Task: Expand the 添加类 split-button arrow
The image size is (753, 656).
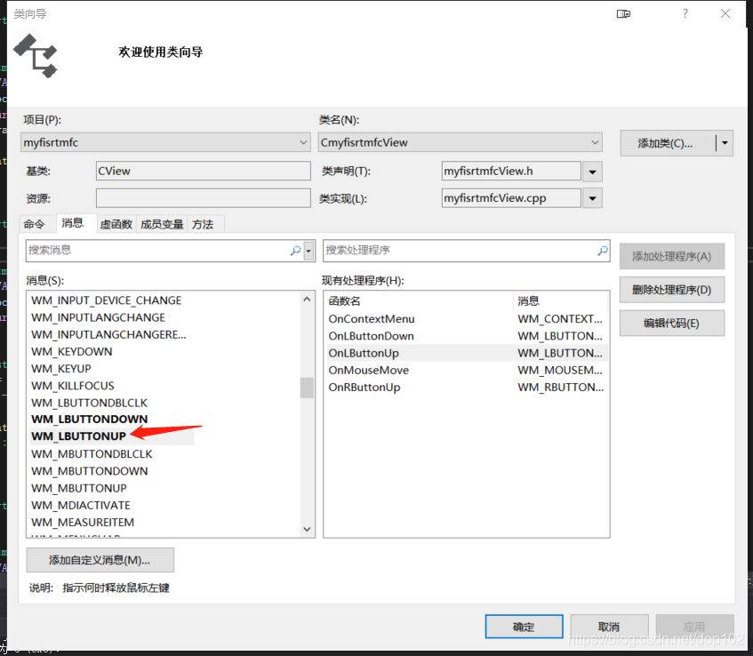Action: click(725, 142)
